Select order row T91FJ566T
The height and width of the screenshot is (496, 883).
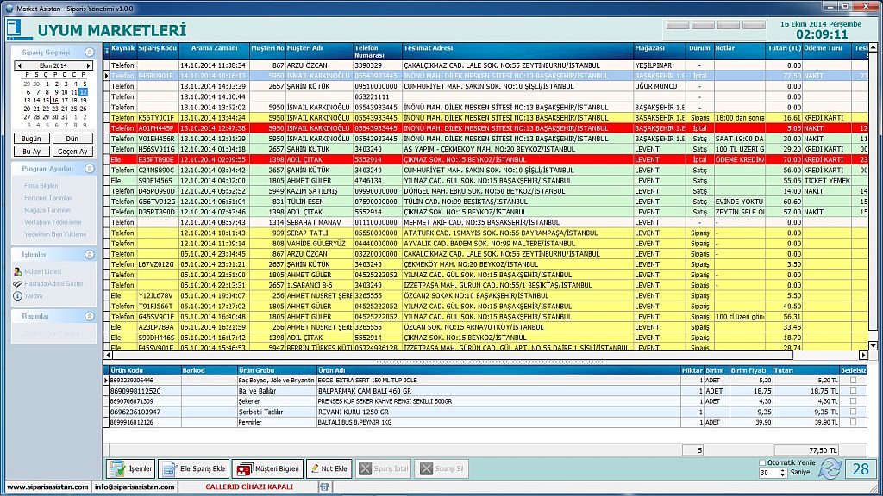pos(488,307)
